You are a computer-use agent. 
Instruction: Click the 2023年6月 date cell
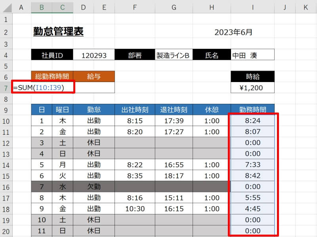click(x=233, y=32)
